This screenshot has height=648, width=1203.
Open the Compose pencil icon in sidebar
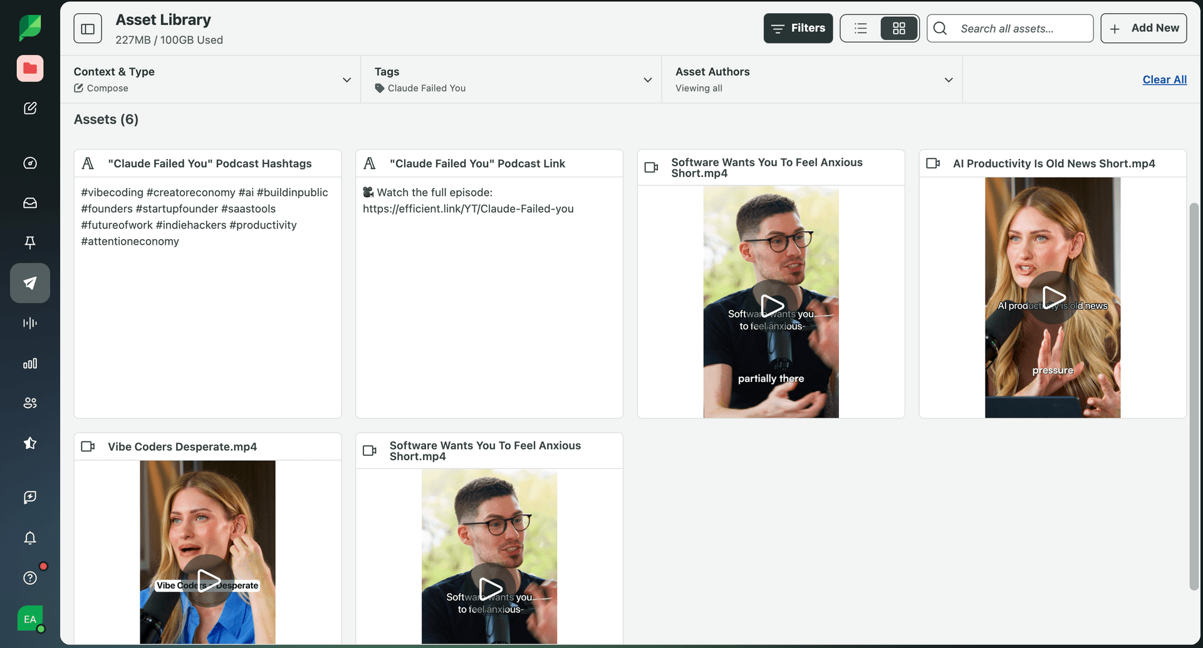pyautogui.click(x=30, y=108)
